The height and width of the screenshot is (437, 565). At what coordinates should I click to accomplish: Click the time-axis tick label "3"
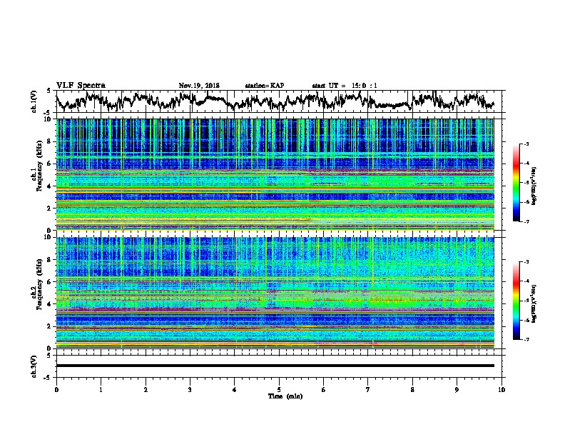click(190, 390)
